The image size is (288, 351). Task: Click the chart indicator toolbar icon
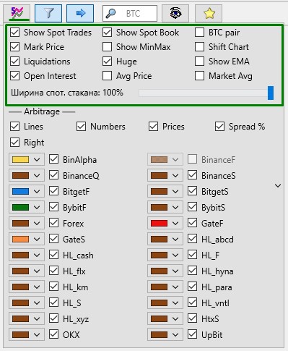click(17, 13)
